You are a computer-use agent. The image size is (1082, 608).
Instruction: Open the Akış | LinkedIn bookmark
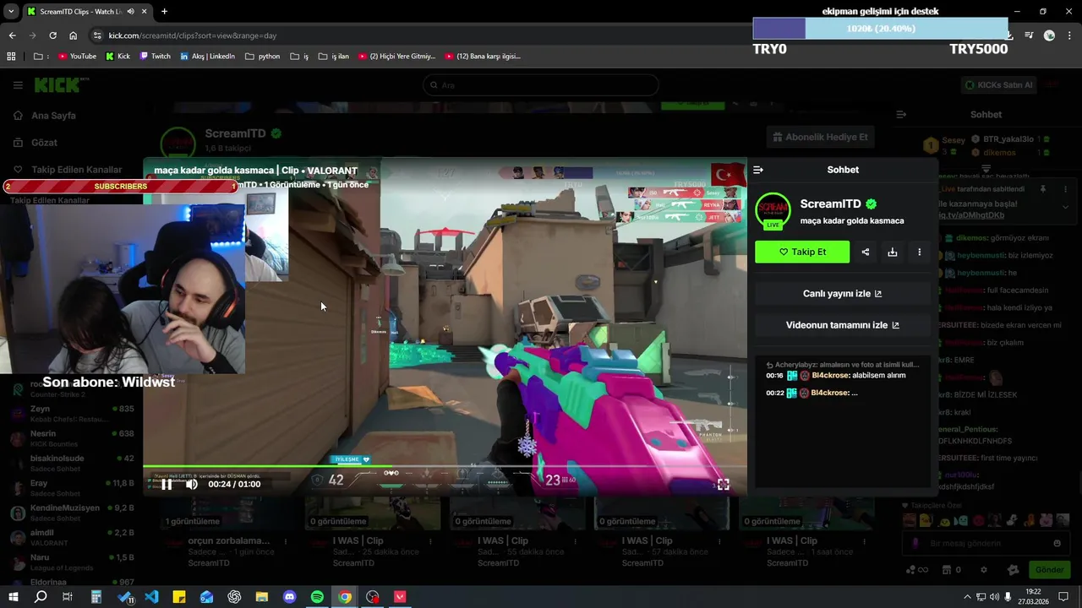207,57
